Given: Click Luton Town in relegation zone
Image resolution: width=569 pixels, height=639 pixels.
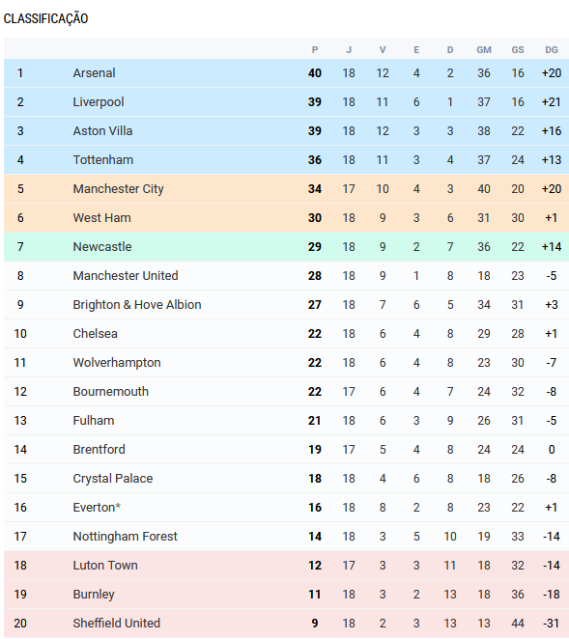Looking at the screenshot, I should [105, 565].
